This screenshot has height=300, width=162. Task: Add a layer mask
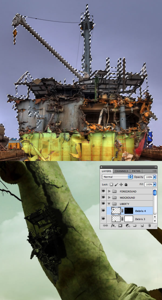pyautogui.click(x=120, y=225)
